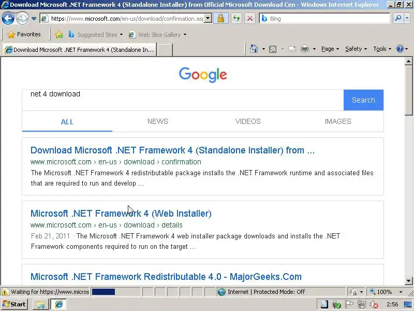414x311 pixels.
Task: Open the Page menu
Action: point(330,49)
